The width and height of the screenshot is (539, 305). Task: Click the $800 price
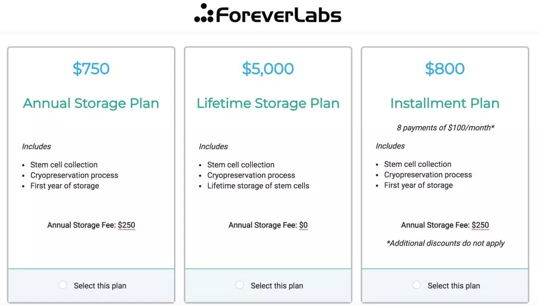(x=445, y=69)
